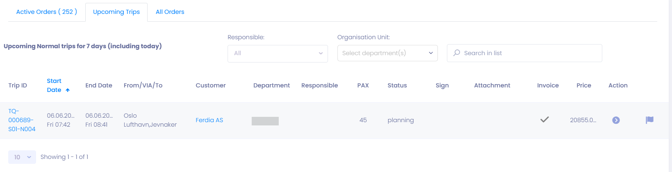This screenshot has width=672, height=172.
Task: Change the rows-per-page dropdown showing 10
Action: tap(22, 157)
